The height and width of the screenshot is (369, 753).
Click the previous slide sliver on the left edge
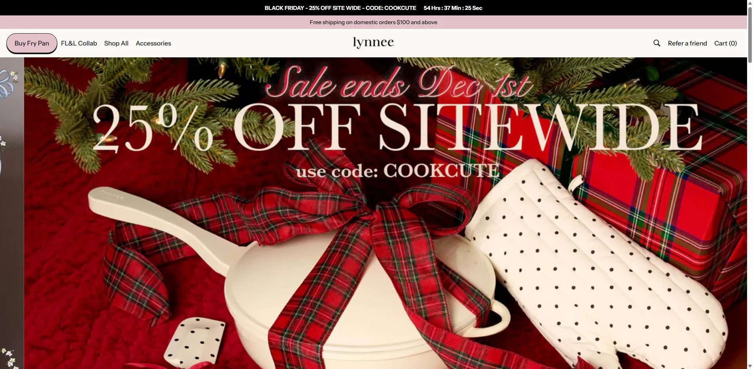(x=12, y=213)
